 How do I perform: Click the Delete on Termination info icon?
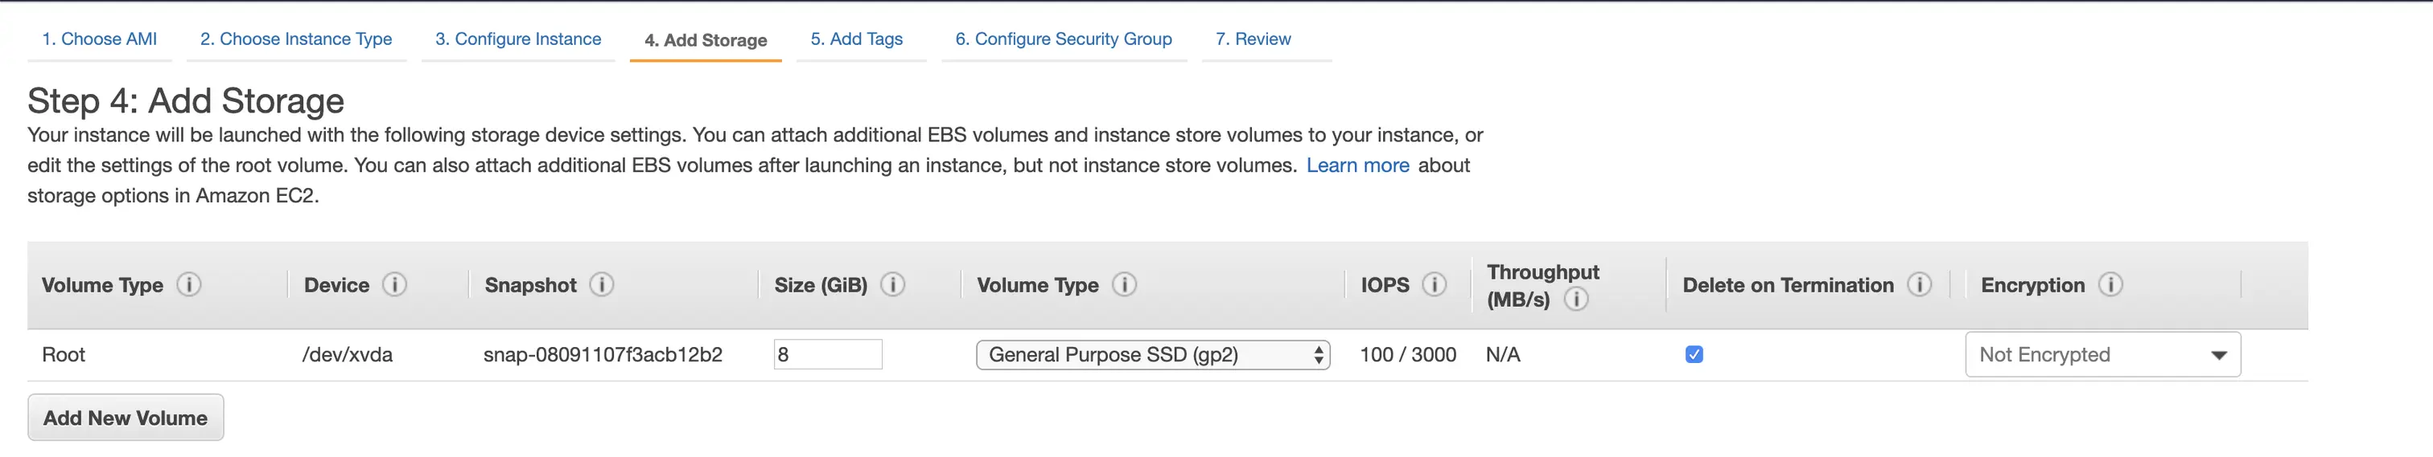[x=1919, y=284]
